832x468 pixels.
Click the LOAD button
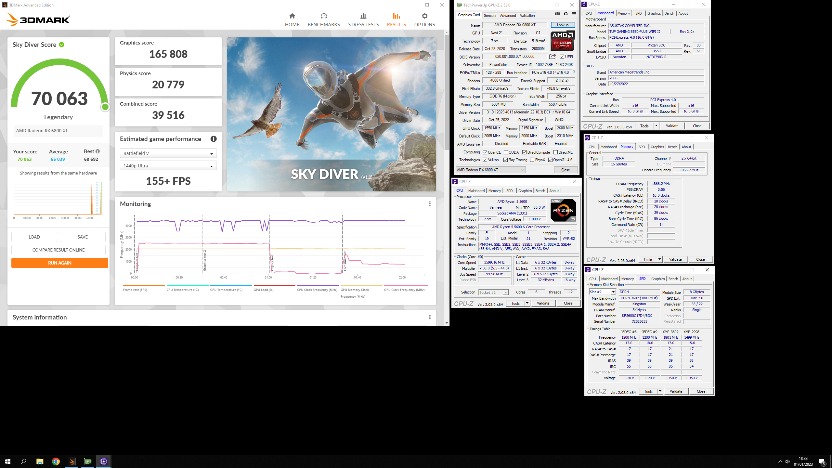tap(34, 237)
